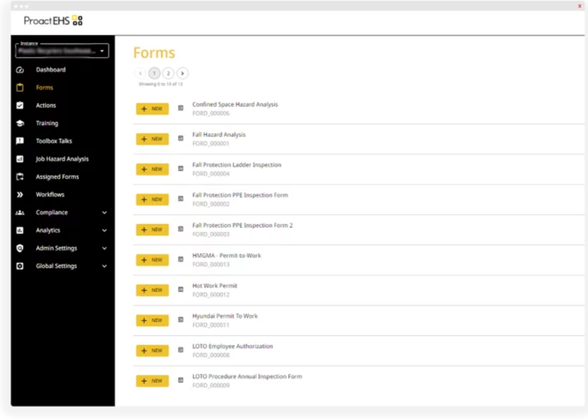Select the Assigned Forms calendar icon
The image size is (588, 419).
(x=20, y=177)
